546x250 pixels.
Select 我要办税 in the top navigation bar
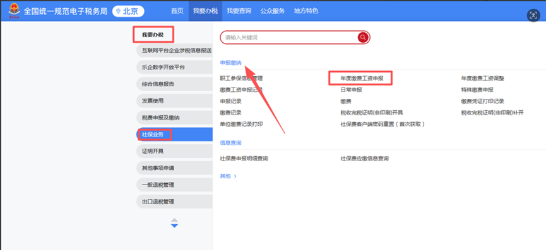(x=205, y=11)
